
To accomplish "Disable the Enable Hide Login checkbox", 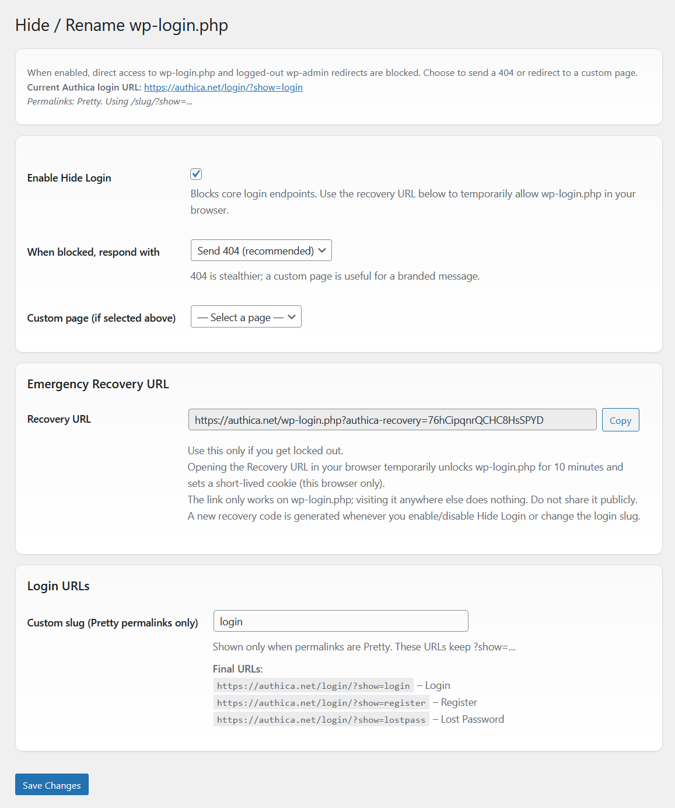I will pos(196,173).
